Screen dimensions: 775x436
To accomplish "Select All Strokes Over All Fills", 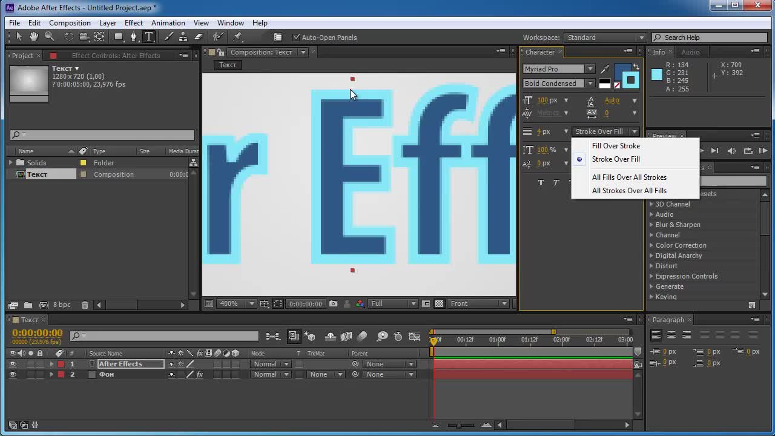I will tap(629, 191).
